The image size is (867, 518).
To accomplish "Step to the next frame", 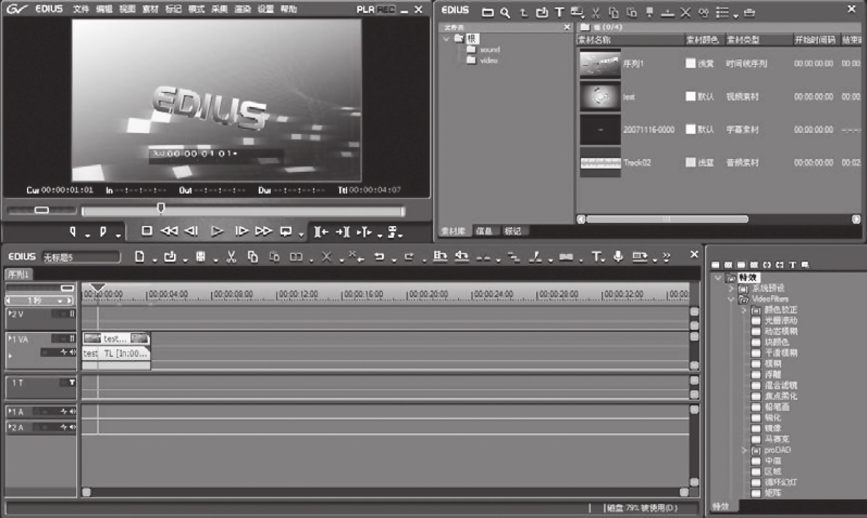I will point(241,231).
